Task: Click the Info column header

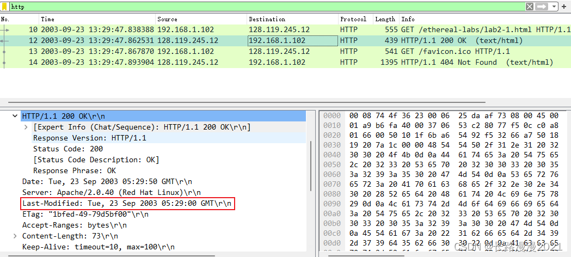Action: (485, 19)
